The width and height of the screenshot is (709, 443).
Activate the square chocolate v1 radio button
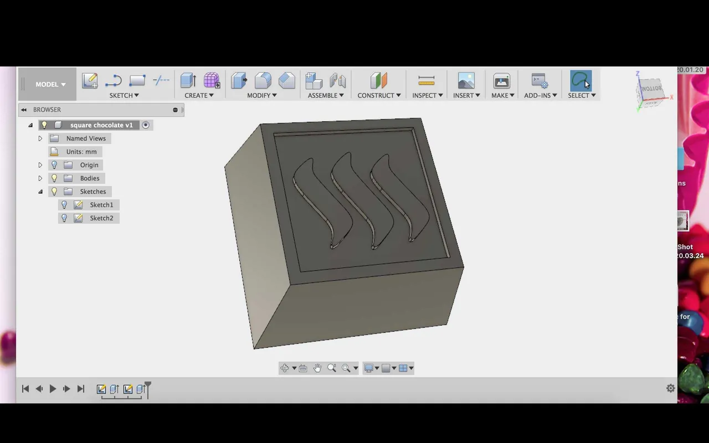pos(146,125)
